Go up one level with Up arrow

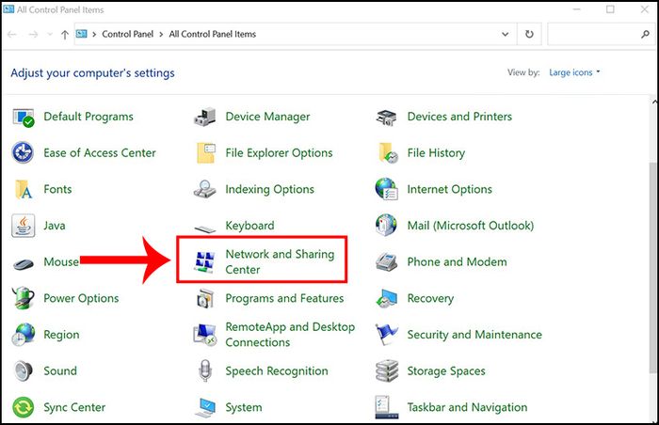coord(65,35)
